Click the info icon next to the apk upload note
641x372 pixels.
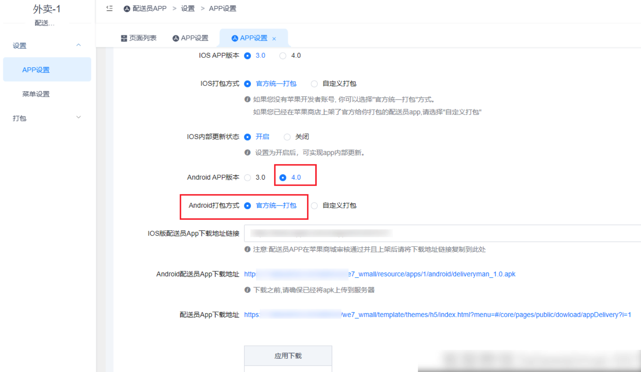247,290
